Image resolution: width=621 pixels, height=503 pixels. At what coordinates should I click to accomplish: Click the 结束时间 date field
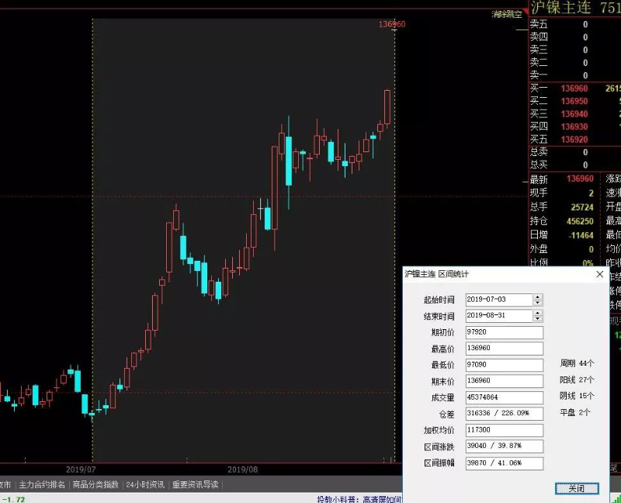click(x=498, y=316)
